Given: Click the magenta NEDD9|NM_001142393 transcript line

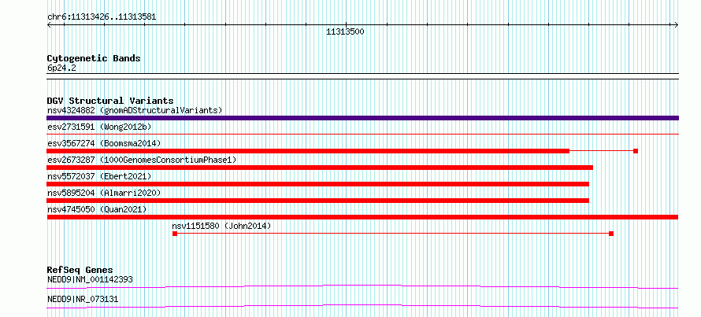Looking at the screenshot, I should click(x=362, y=286).
